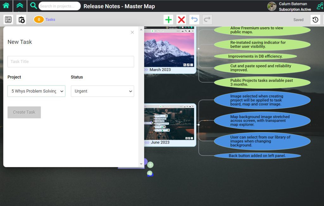Delete node with the red X
Image resolution: width=324 pixels, height=206 pixels.
click(181, 20)
